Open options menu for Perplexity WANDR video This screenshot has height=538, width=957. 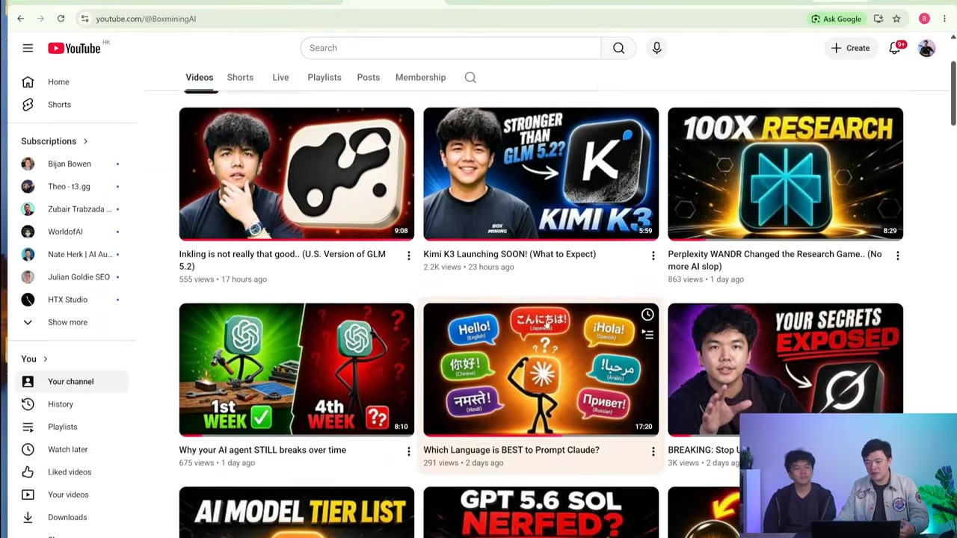(897, 256)
